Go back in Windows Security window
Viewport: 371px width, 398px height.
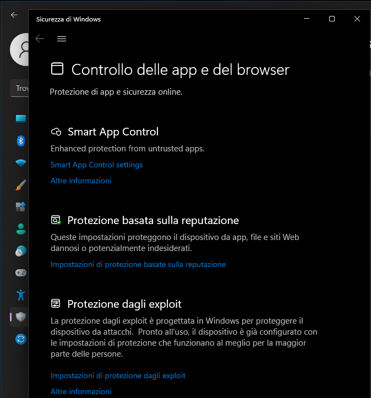click(x=40, y=39)
